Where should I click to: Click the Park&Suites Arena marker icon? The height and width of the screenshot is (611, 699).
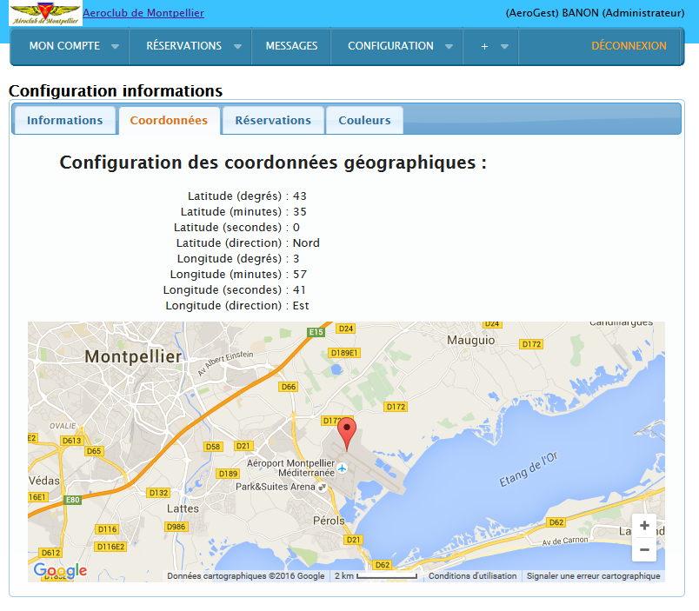point(323,487)
